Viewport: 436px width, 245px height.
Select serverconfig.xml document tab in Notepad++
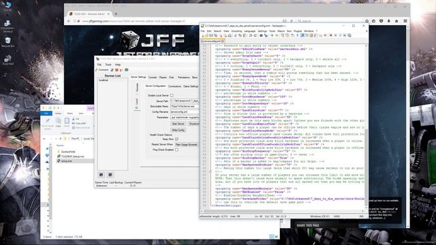[213, 41]
